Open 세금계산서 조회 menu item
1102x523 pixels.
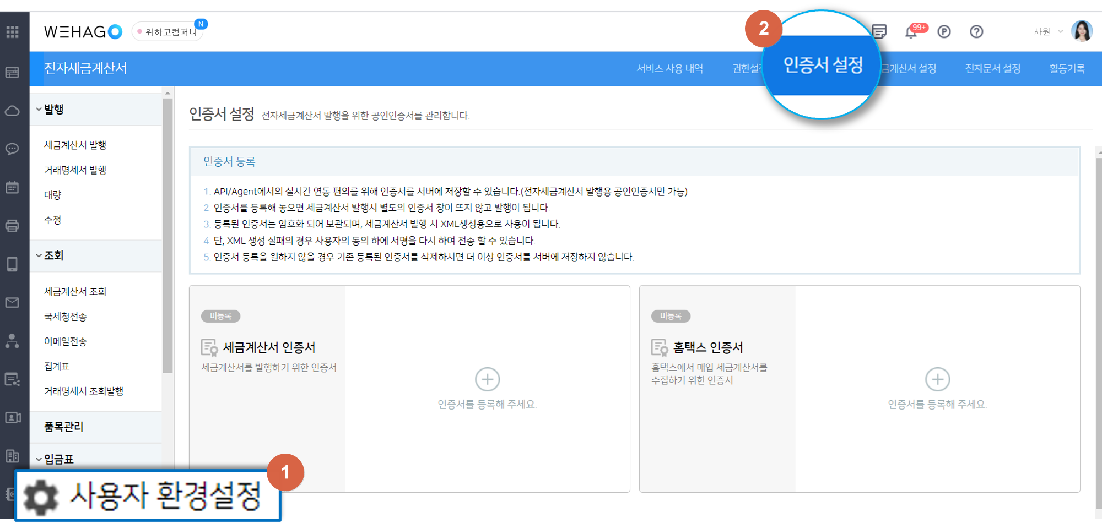[75, 292]
